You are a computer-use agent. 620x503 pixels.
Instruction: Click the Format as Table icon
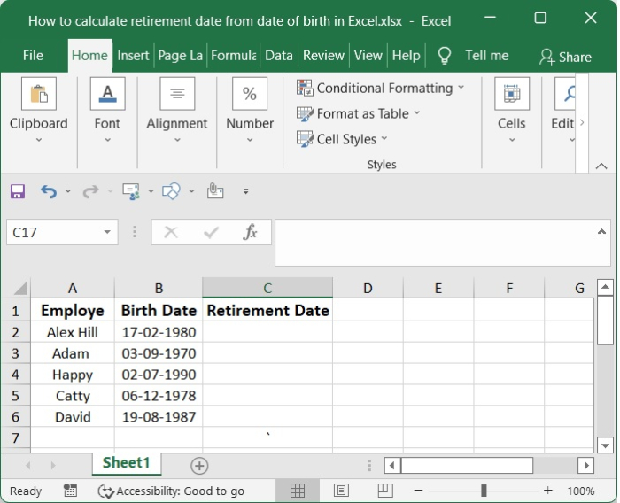306,113
